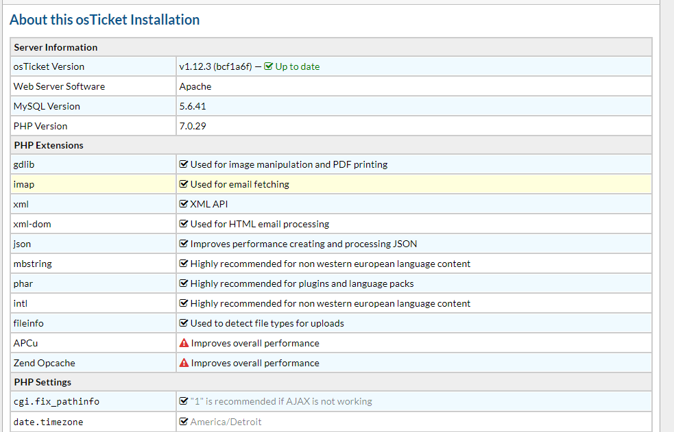Click the cgi.fix_pathinfo setting name

(56, 402)
